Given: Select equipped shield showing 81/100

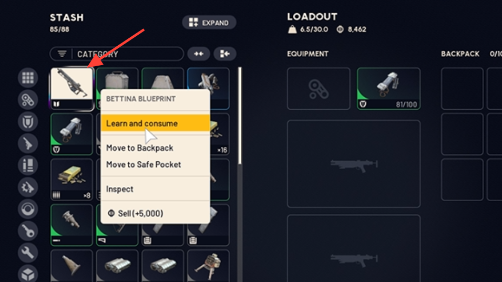Looking at the screenshot, I should click(x=388, y=89).
